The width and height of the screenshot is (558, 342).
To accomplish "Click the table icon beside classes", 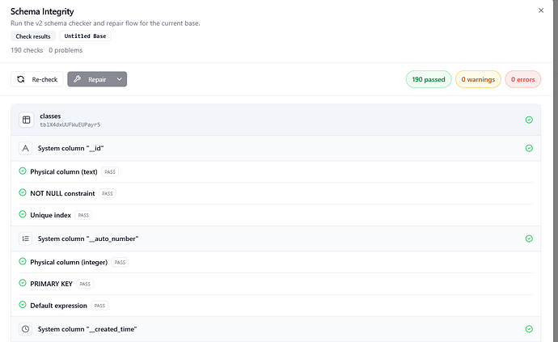I will (x=26, y=120).
